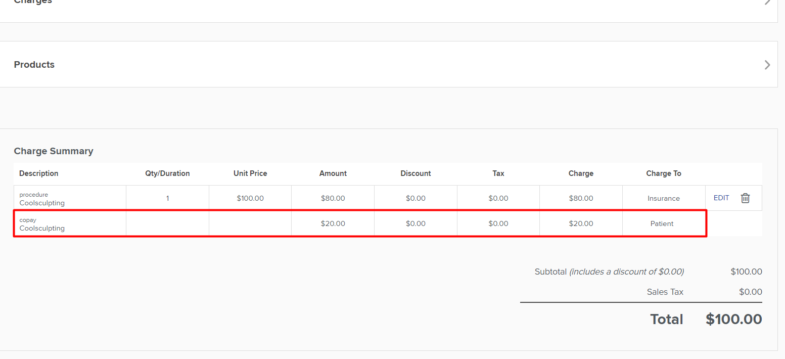Select the Unit Price column header
Image resolution: width=785 pixels, height=359 pixels.
point(250,173)
